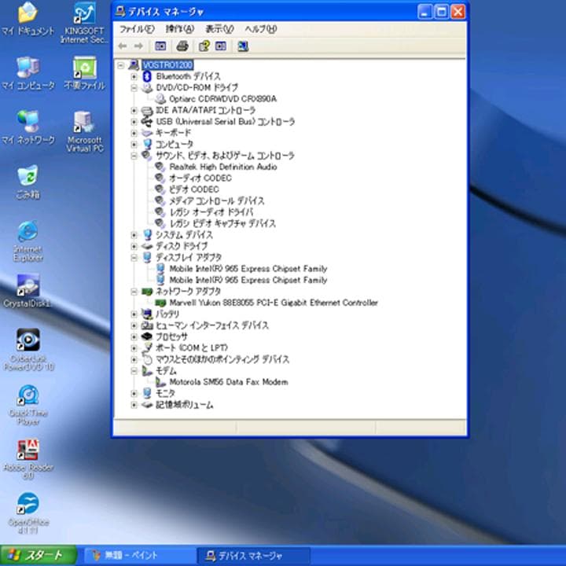The image size is (566, 566).
Task: Select レガシ ビデオ キャプチャ デバイス entry
Action: pos(222,223)
